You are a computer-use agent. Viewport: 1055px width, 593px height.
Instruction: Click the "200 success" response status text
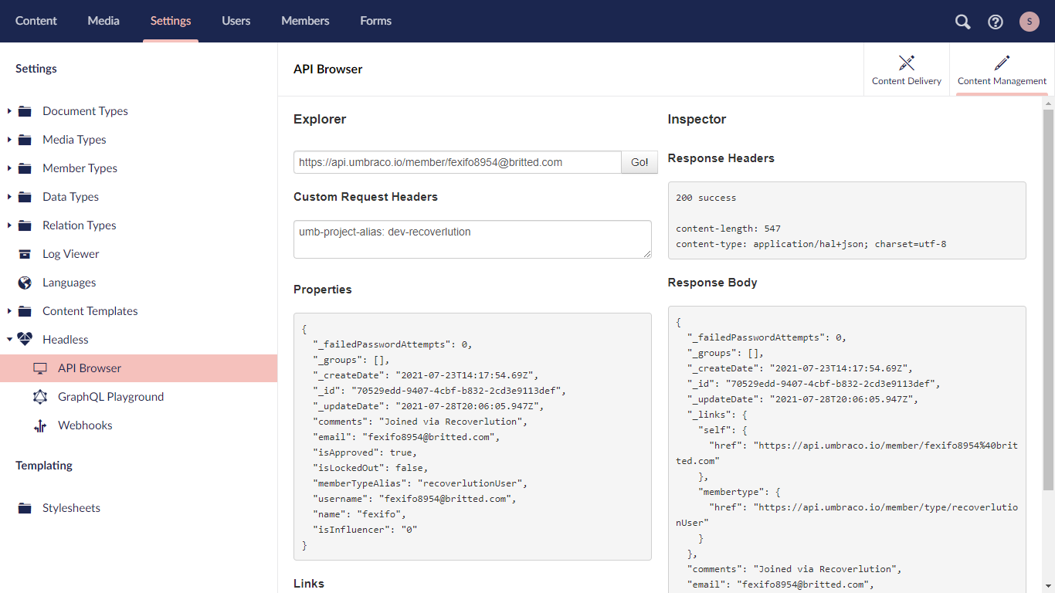706,198
